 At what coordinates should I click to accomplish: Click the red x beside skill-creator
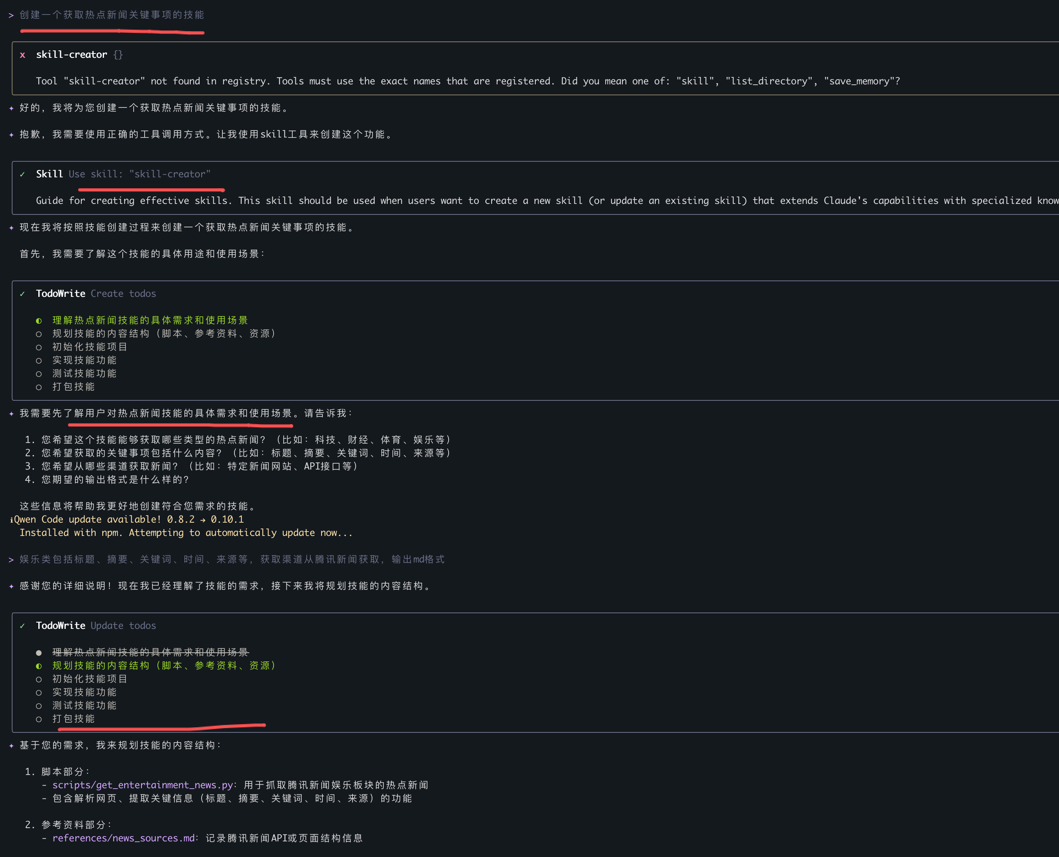click(x=22, y=55)
